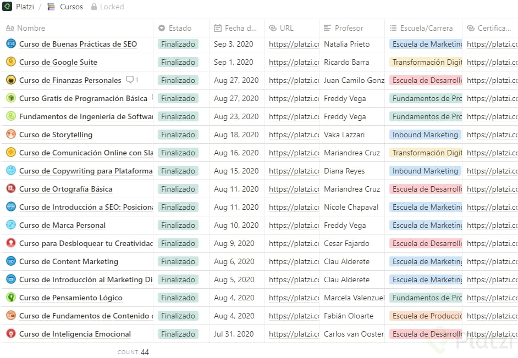Click professor Diana Reyes
Image resolution: width=518 pixels, height=358 pixels.
[x=344, y=171]
